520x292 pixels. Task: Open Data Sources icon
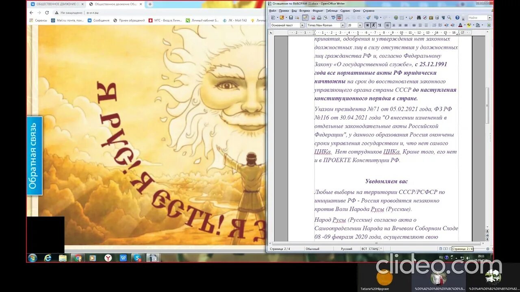click(x=437, y=17)
